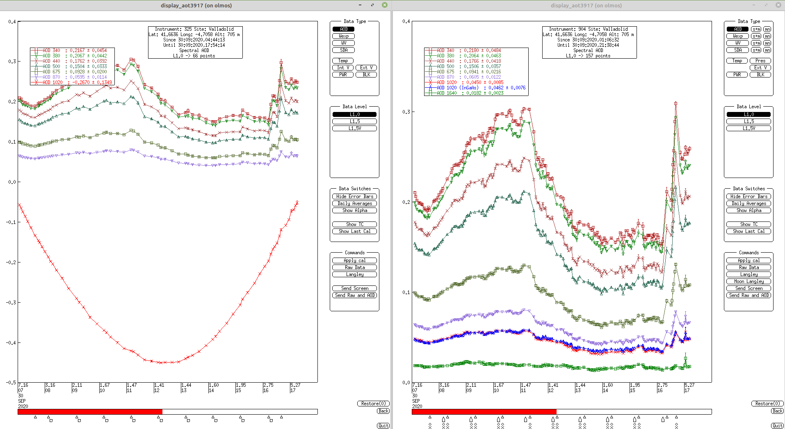Run Langley command in right window
This screenshot has height=429, width=785.
pyautogui.click(x=748, y=274)
